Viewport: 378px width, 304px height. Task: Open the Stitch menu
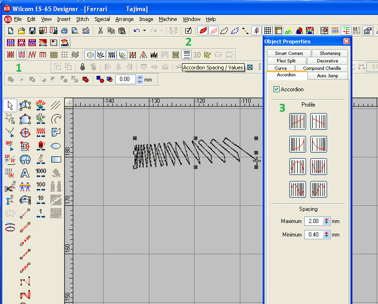(x=83, y=19)
